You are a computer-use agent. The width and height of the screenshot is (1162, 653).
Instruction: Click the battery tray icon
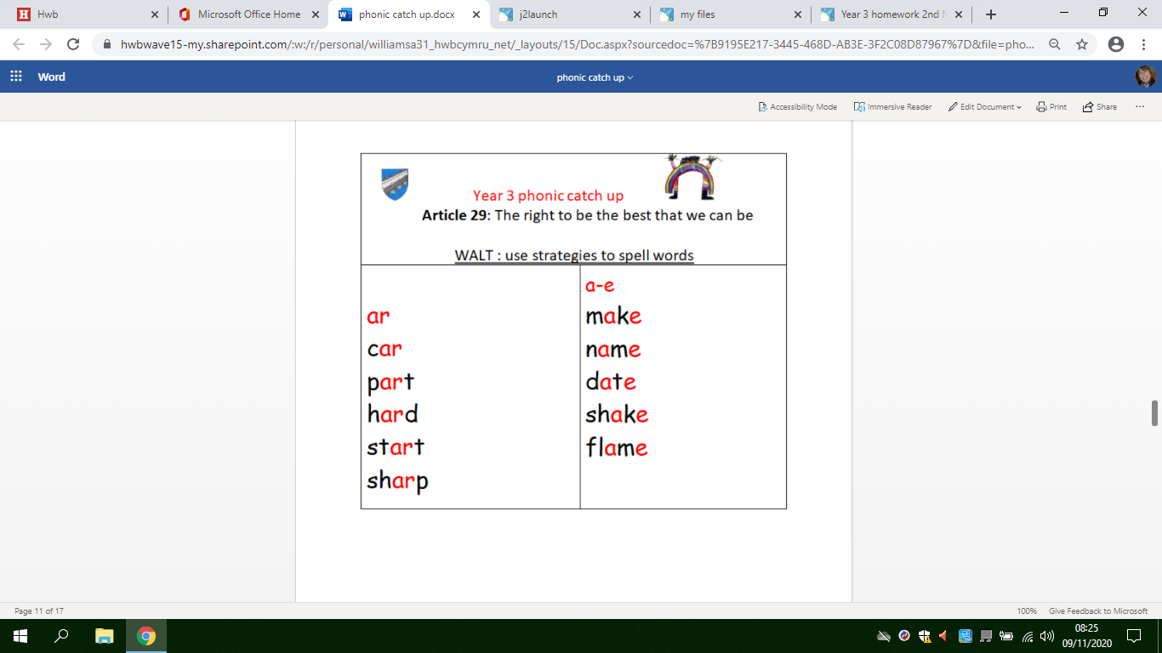click(1006, 636)
